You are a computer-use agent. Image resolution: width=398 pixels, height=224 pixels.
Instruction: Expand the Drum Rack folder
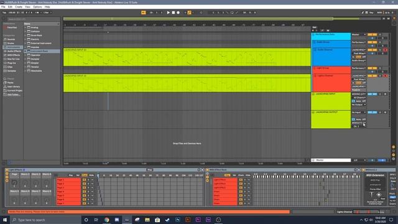coord(25,35)
